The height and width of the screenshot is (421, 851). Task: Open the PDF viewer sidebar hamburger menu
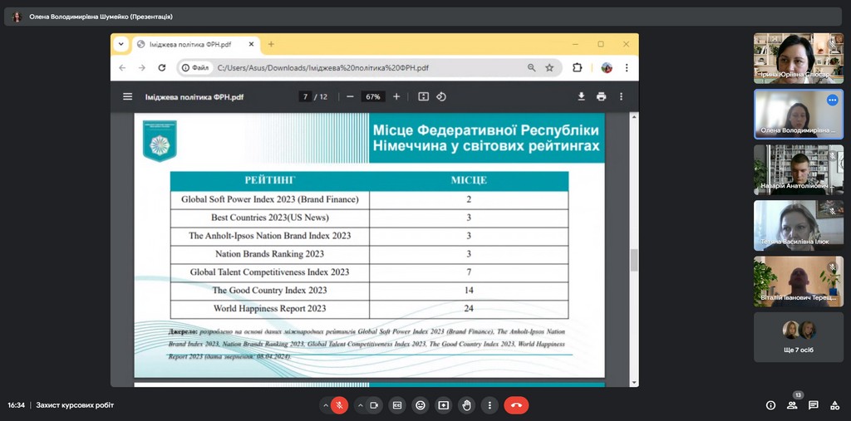coord(128,96)
